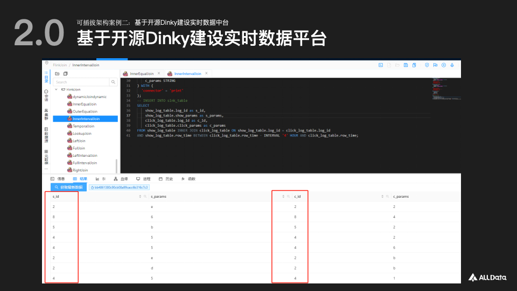Image resolution: width=517 pixels, height=291 pixels.
Task: Click the pin icon left of breadcrumb
Action: [46, 63]
